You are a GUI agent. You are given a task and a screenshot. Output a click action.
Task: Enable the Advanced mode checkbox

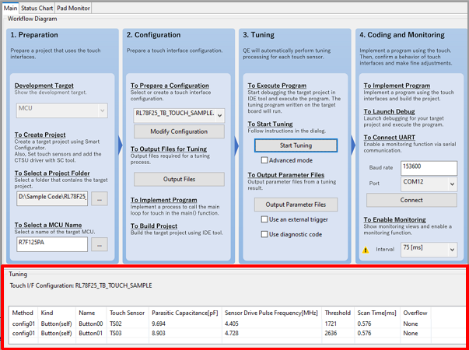(264, 160)
